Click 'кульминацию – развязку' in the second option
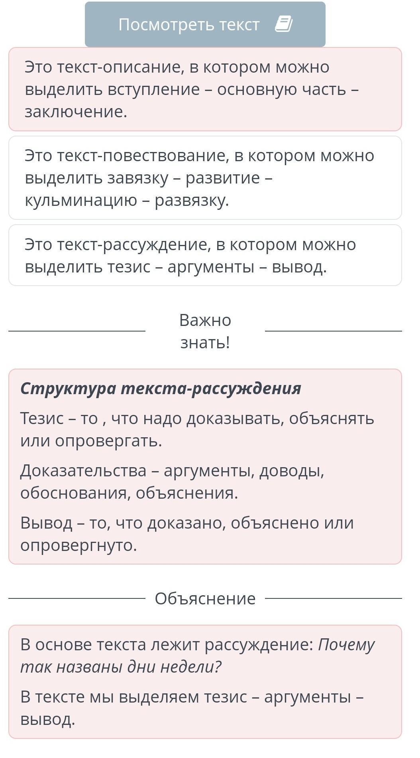The height and width of the screenshot is (758, 420). tap(127, 200)
